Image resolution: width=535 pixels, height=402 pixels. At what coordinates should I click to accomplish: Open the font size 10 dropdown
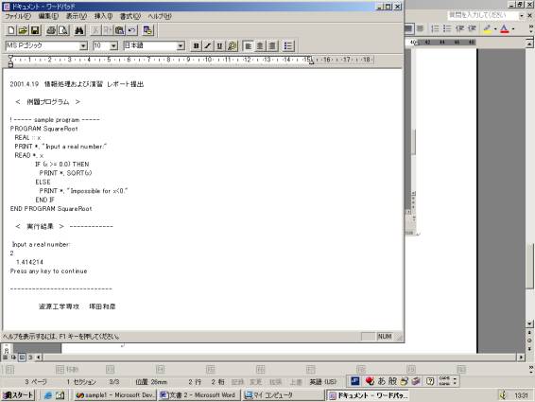(114, 45)
